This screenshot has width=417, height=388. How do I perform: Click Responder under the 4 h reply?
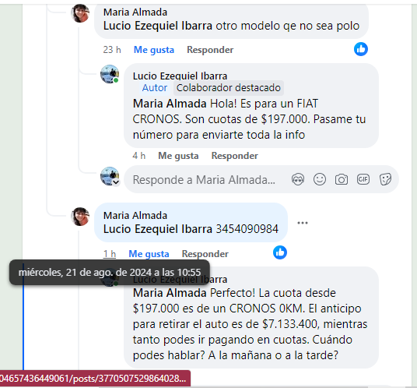[235, 156]
